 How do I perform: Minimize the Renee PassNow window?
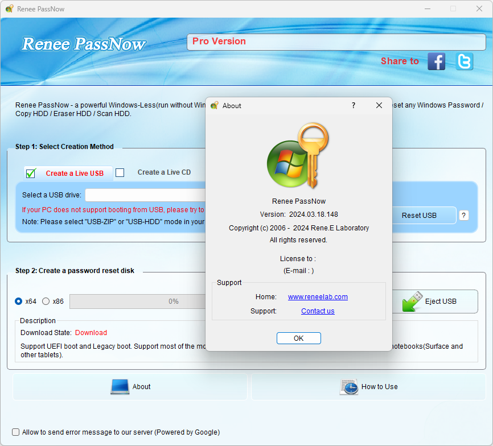(428, 9)
